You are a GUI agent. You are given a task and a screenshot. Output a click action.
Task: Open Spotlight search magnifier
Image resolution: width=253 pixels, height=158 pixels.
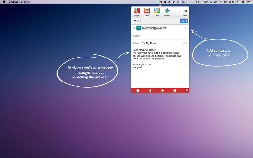(243, 2)
